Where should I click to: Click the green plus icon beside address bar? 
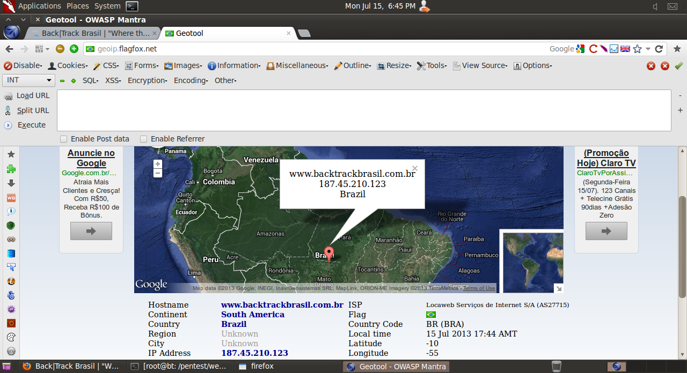tap(74, 49)
